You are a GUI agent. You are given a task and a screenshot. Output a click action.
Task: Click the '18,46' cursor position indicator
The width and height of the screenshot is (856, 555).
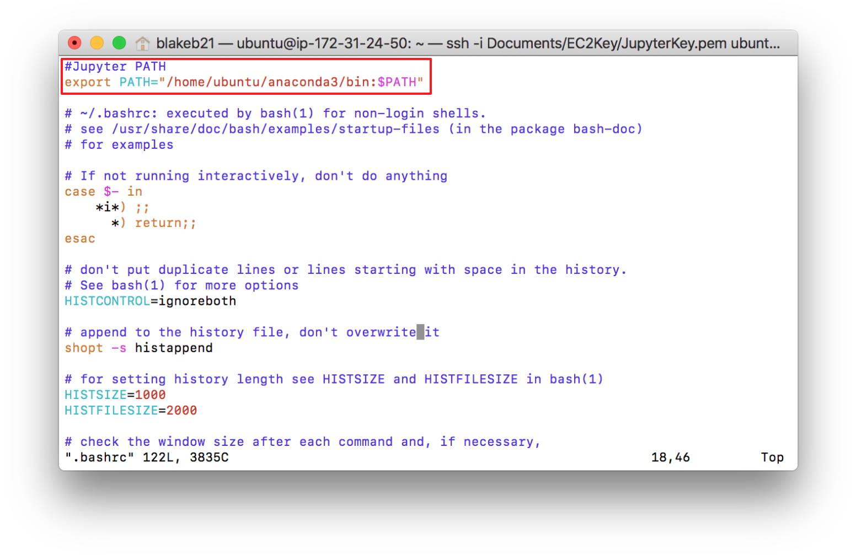pyautogui.click(x=671, y=457)
